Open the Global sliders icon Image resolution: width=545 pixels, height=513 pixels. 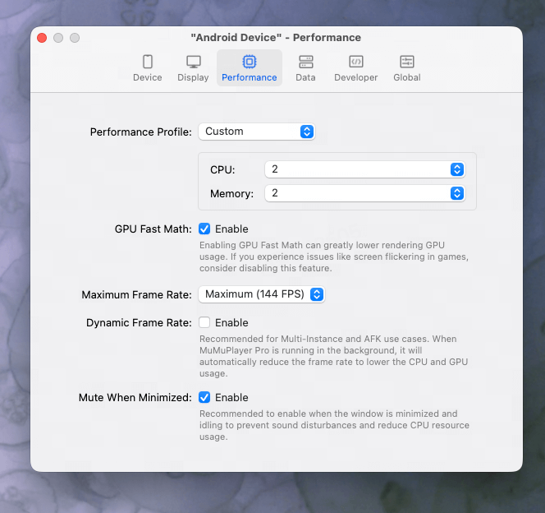click(406, 62)
